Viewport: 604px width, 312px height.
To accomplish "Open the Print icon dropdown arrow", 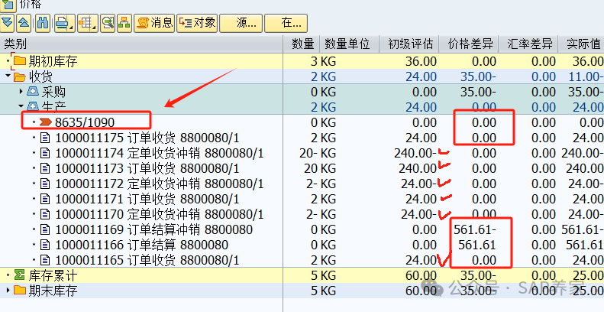I will click(72, 28).
